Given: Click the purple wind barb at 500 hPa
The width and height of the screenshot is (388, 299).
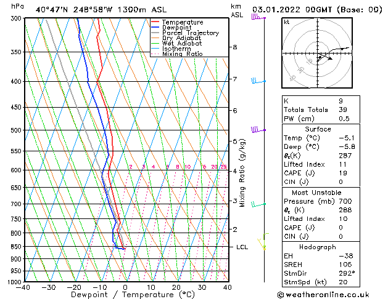Looking at the screenshot, I should coord(258,130).
